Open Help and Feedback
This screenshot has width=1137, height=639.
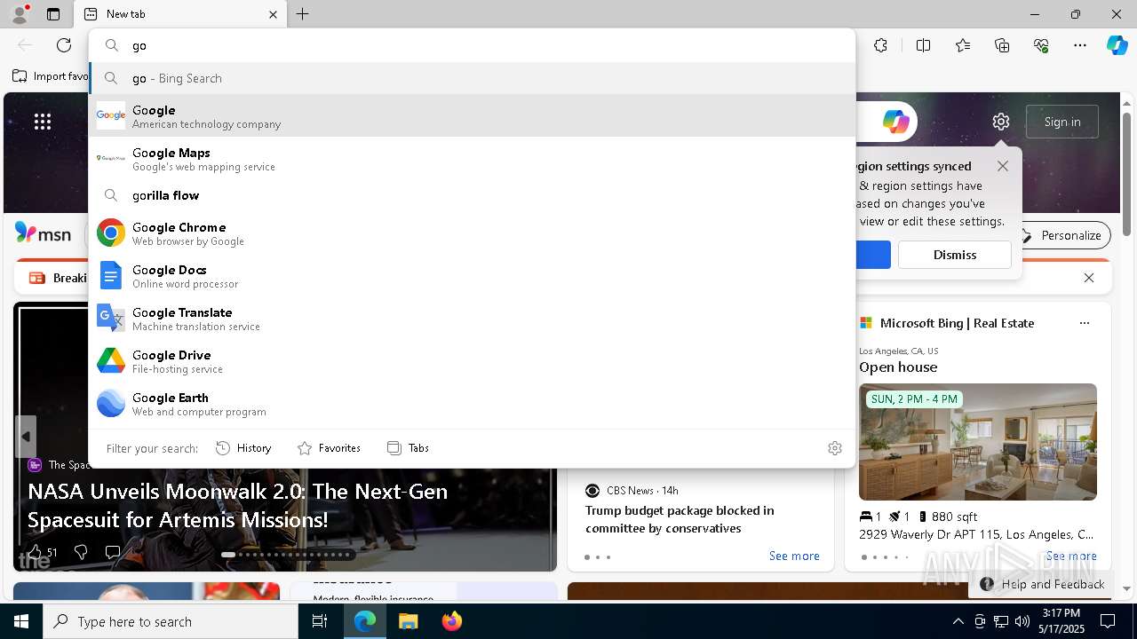pos(1043,584)
